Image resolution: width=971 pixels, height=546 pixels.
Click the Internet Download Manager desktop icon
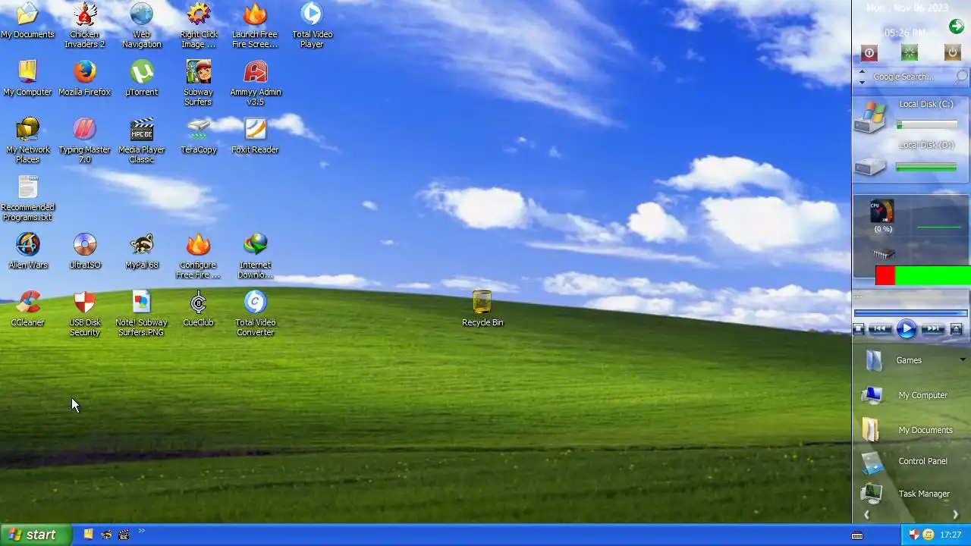click(x=255, y=256)
